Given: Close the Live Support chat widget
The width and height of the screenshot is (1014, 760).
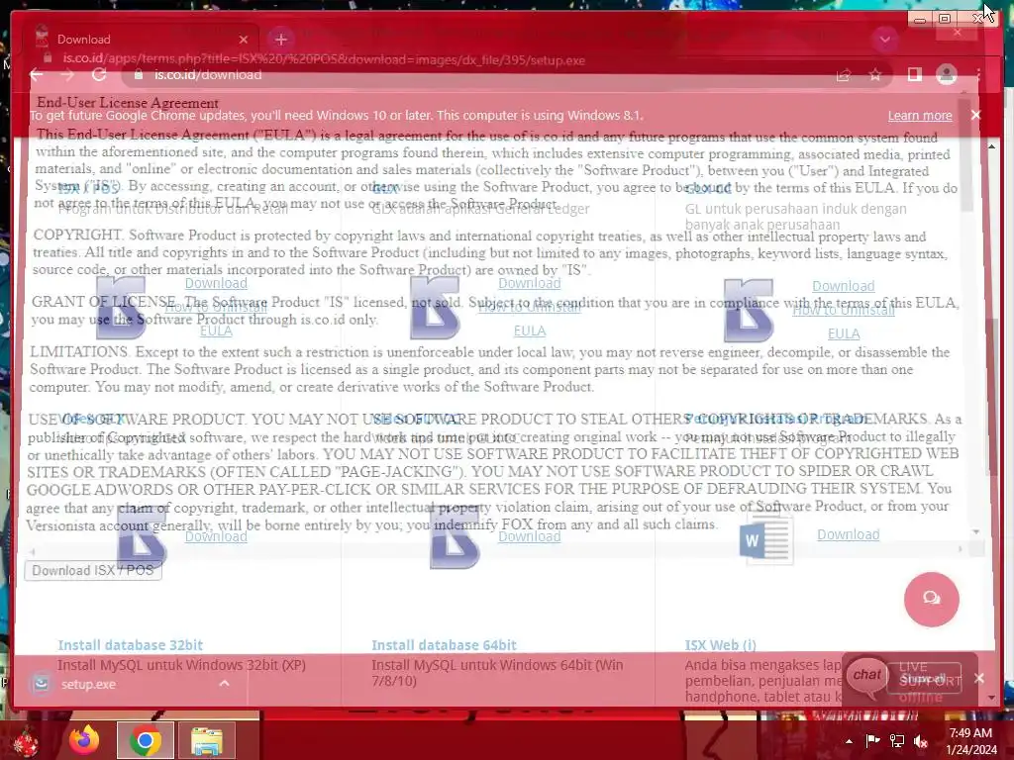Looking at the screenshot, I should [x=979, y=678].
